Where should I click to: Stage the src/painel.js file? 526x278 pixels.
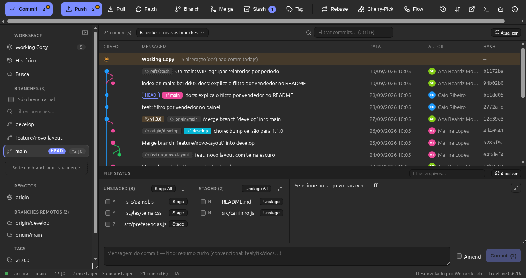click(178, 202)
